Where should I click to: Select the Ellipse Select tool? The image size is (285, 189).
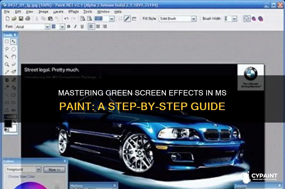[14, 49]
